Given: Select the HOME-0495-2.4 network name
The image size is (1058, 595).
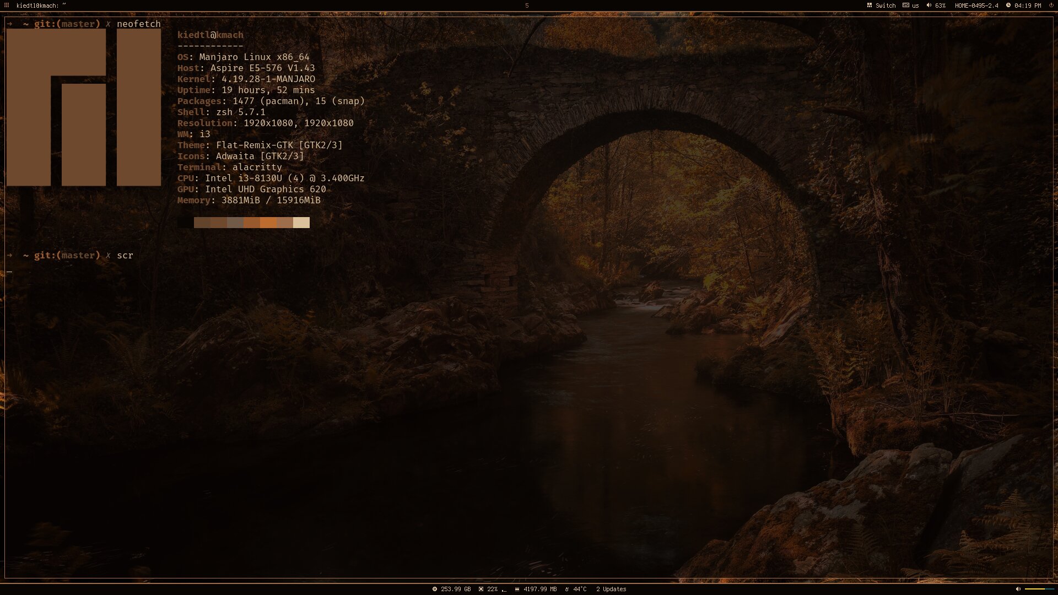Looking at the screenshot, I should pyautogui.click(x=975, y=5).
